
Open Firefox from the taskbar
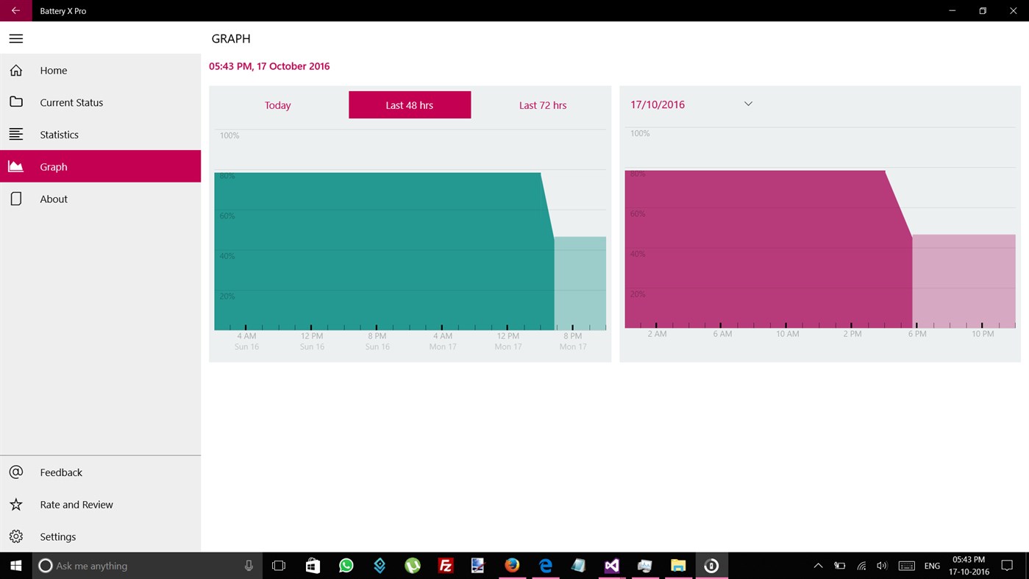point(512,566)
